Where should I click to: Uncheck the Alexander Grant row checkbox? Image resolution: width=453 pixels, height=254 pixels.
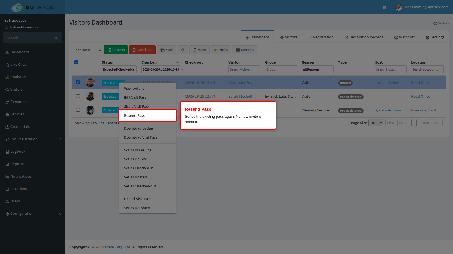(78, 82)
